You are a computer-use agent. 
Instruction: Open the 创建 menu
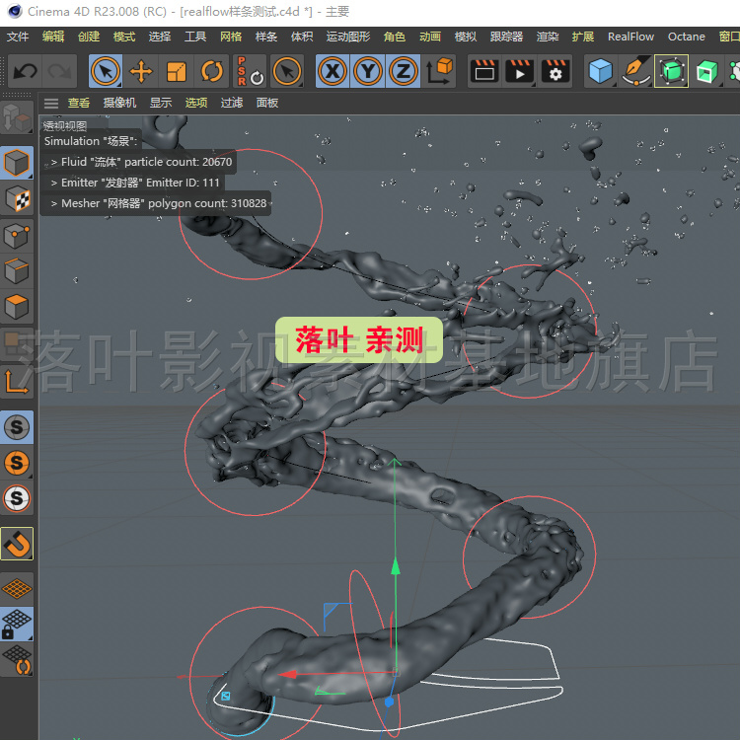tap(89, 37)
